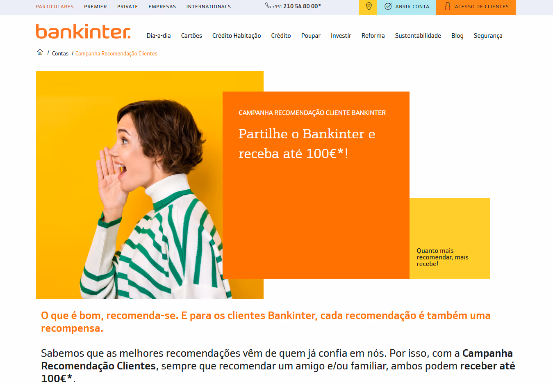553x385 pixels.
Task: Go to the Investir section
Action: 341,36
